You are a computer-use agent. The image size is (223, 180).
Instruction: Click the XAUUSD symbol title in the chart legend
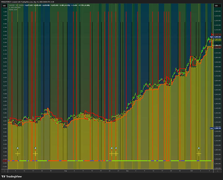coord(16,5)
